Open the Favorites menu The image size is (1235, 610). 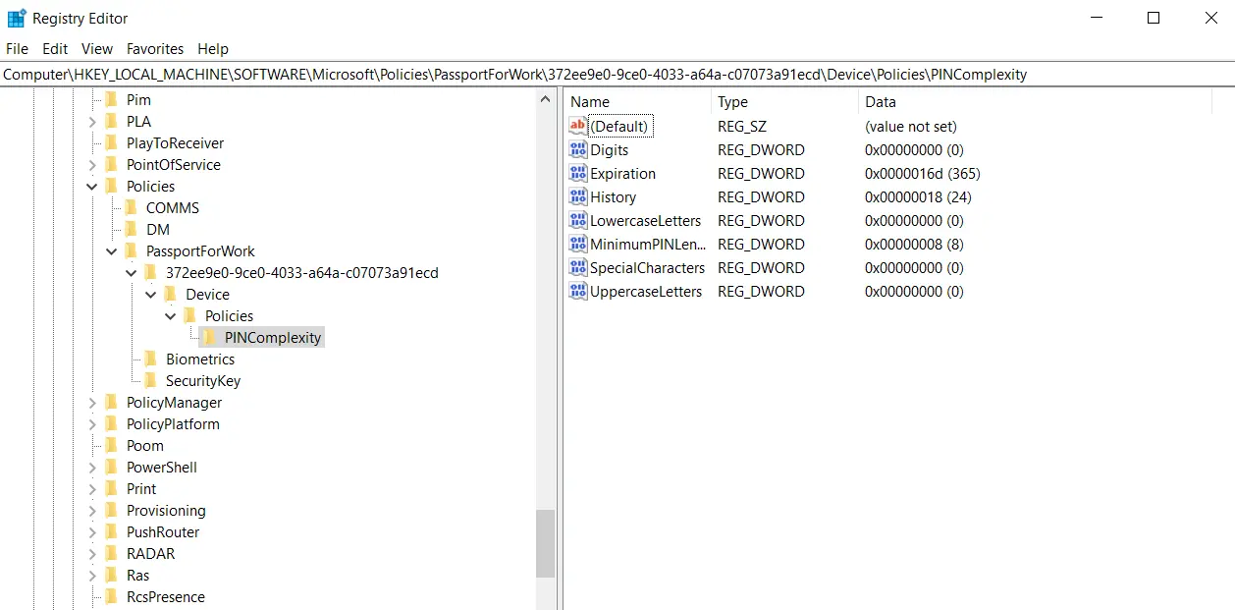click(x=154, y=48)
